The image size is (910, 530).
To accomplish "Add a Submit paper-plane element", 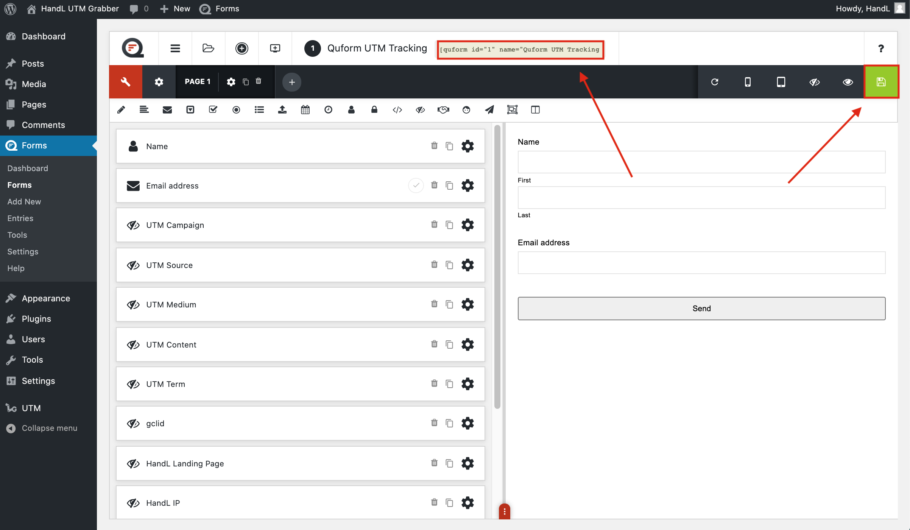I will coord(489,110).
